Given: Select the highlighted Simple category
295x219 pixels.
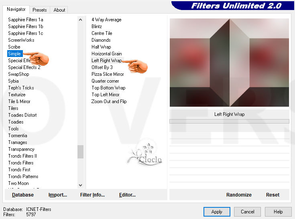Looking at the screenshot, I should click(x=14, y=54).
